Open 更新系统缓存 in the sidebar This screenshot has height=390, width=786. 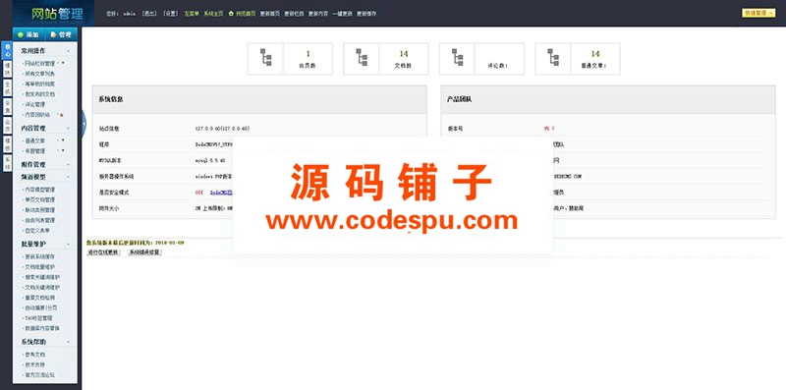pyautogui.click(x=39, y=256)
